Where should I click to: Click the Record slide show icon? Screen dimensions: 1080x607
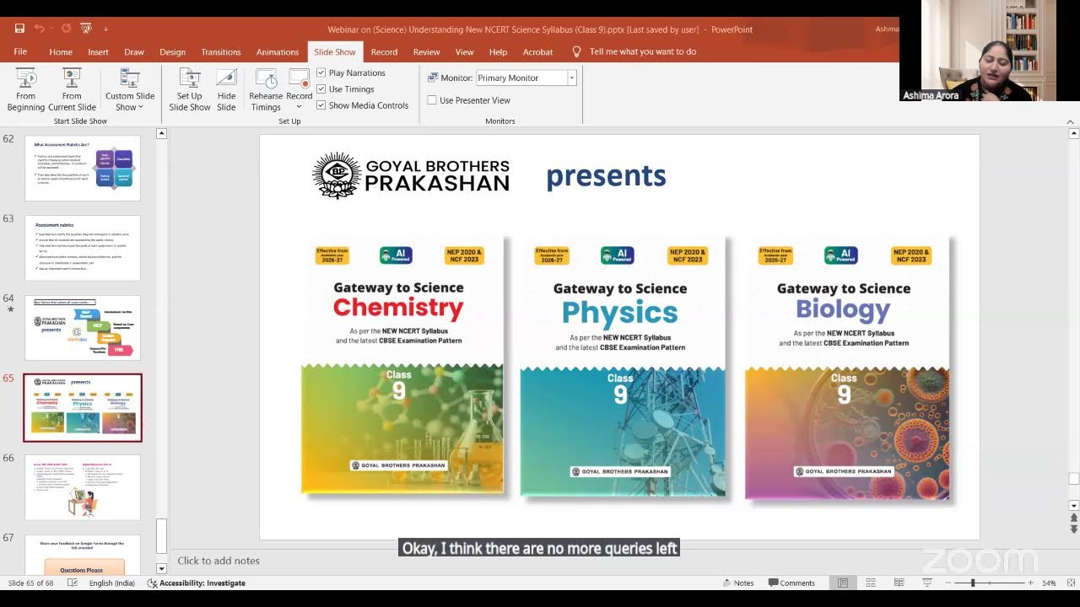tap(300, 78)
